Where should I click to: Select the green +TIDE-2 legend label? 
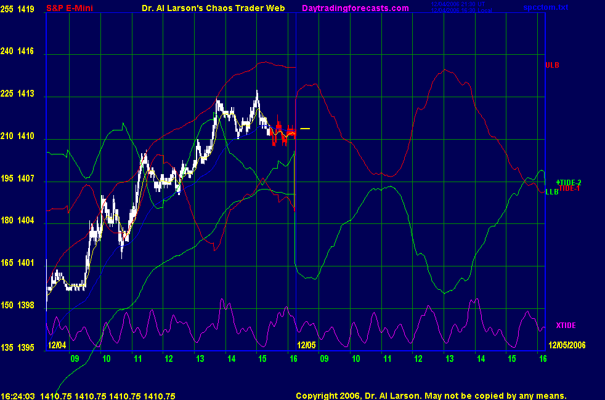tap(568, 183)
